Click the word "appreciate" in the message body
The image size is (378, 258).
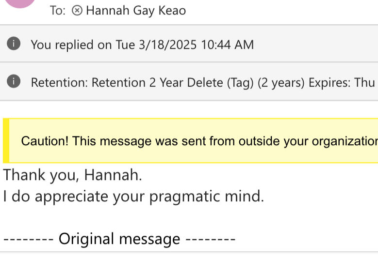(72, 197)
